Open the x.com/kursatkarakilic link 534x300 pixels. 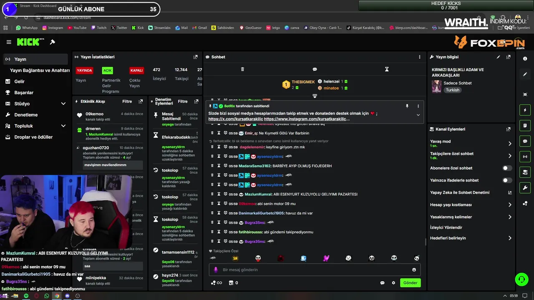tap(236, 119)
